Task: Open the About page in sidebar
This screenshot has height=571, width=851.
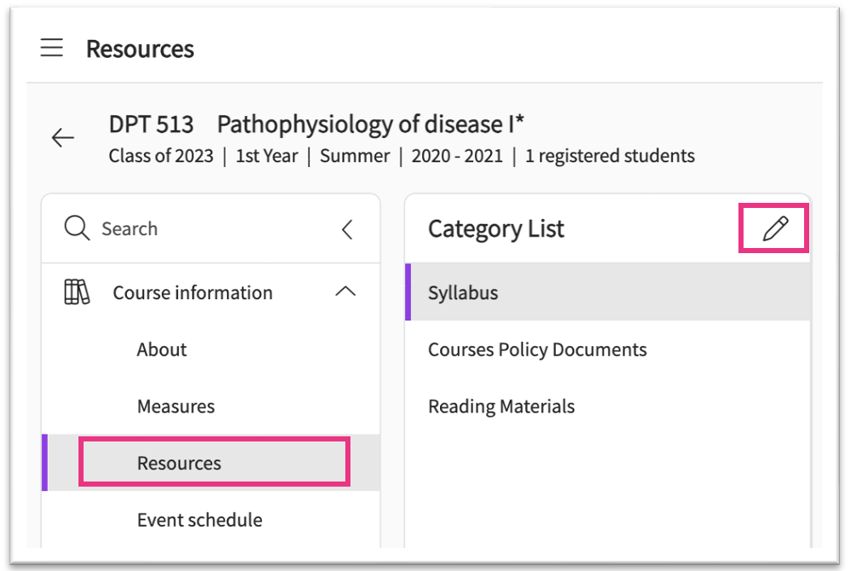Action: (162, 349)
